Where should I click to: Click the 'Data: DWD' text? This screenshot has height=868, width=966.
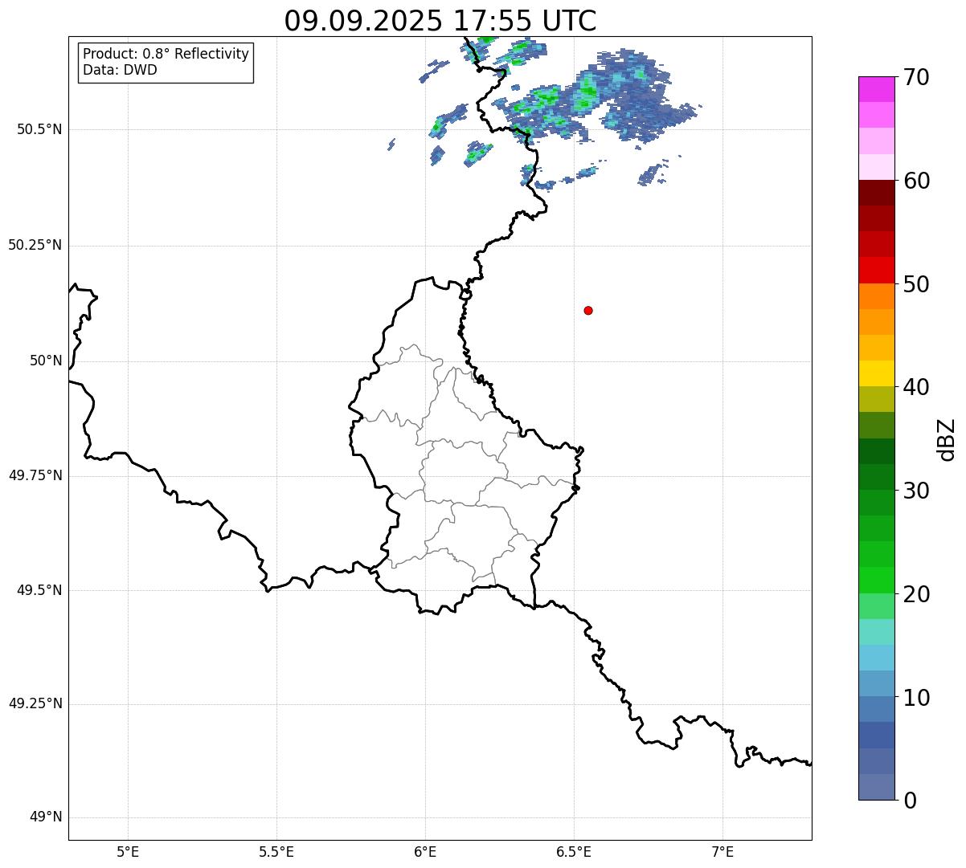pos(120,70)
